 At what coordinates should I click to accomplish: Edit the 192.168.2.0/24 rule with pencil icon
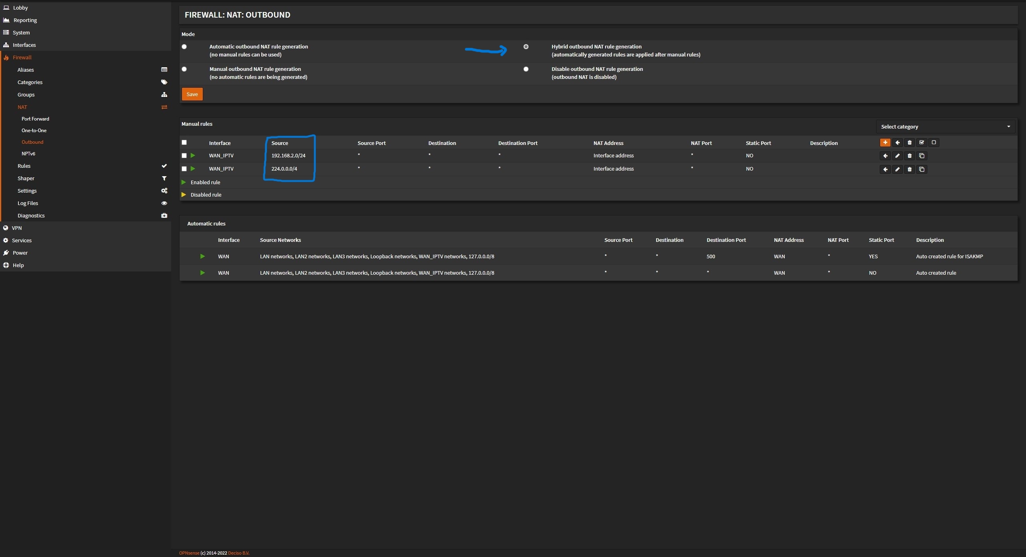(897, 156)
